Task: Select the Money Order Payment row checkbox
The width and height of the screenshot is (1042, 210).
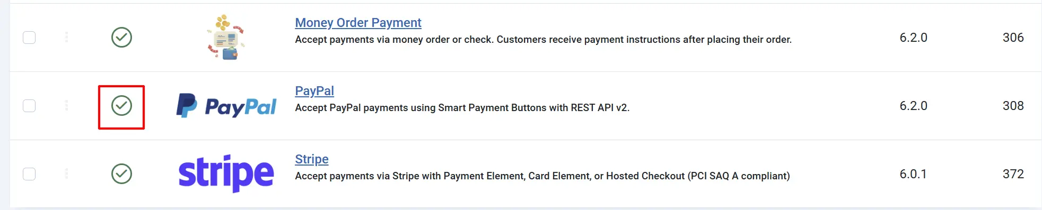Action: [29, 38]
